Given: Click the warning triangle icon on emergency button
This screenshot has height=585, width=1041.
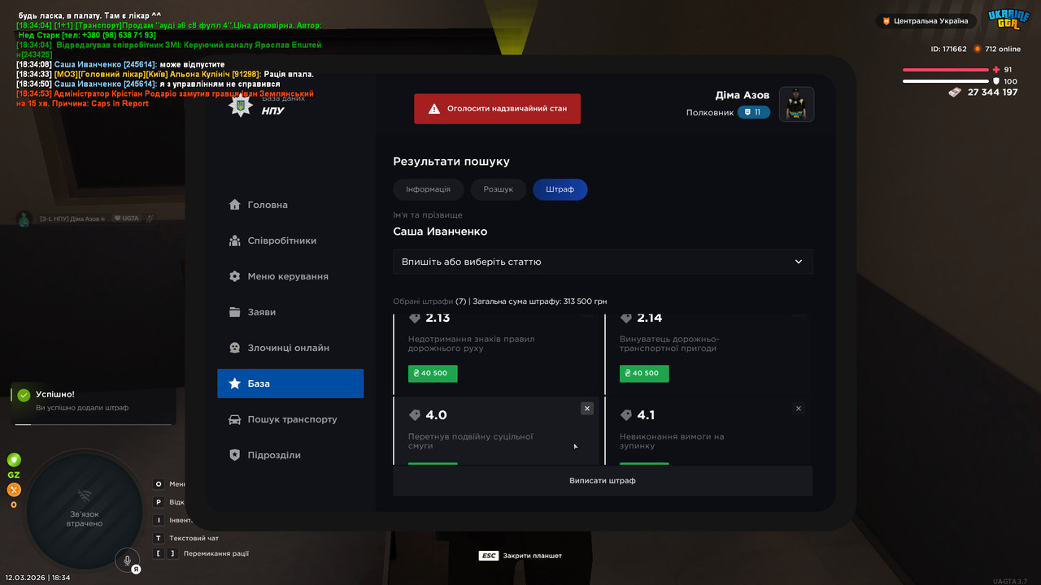Looking at the screenshot, I should tap(435, 109).
